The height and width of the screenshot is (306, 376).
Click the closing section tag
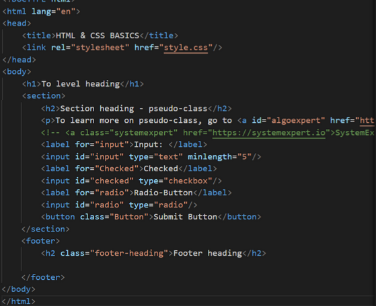tap(46, 229)
